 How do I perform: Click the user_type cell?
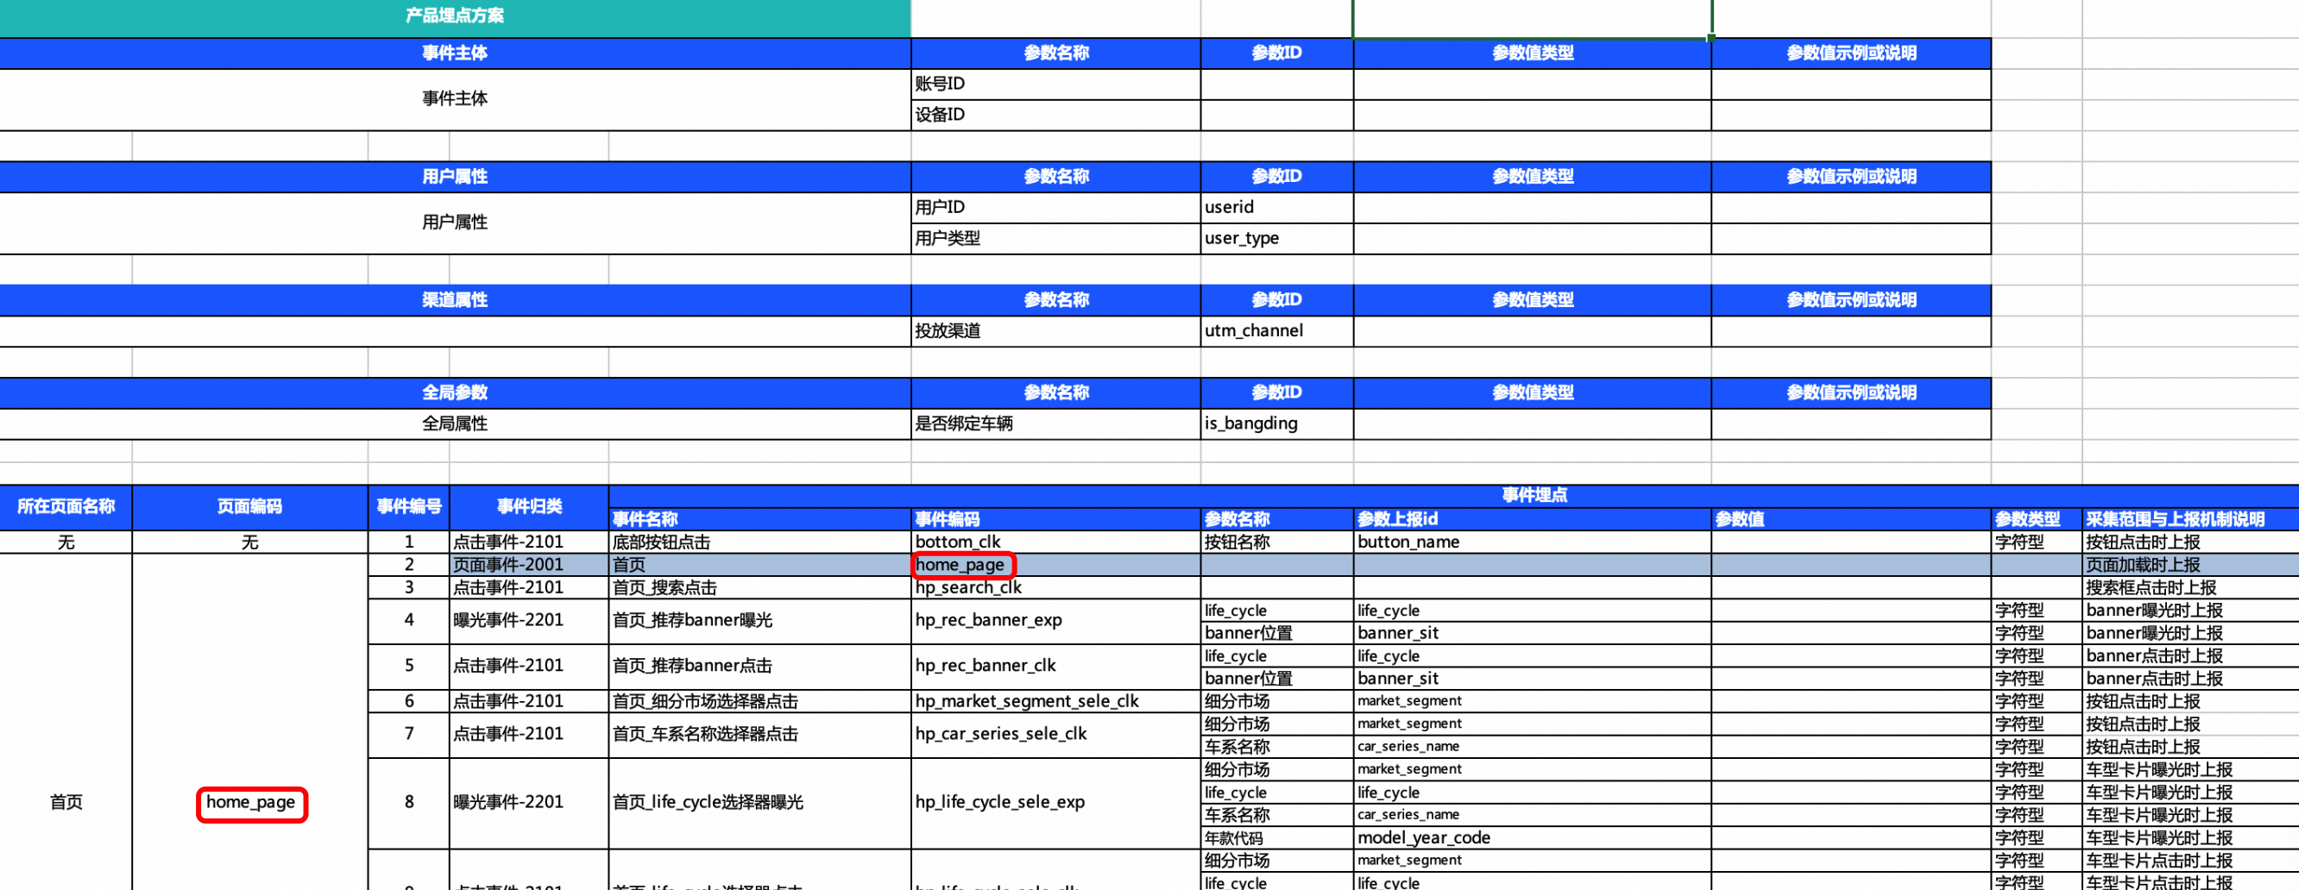(x=1276, y=238)
